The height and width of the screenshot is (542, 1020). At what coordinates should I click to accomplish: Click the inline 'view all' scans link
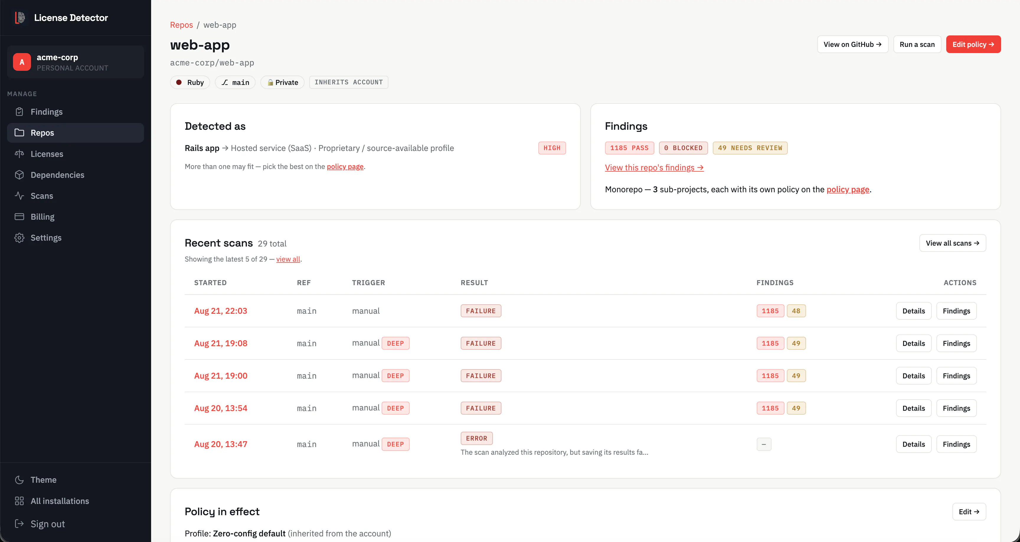(x=288, y=259)
